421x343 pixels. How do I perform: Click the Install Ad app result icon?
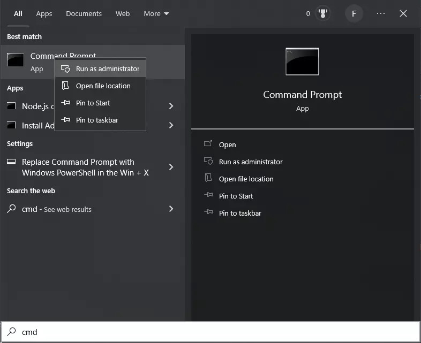(x=11, y=125)
